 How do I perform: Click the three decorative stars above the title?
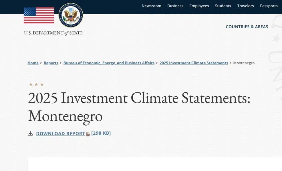[36, 84]
